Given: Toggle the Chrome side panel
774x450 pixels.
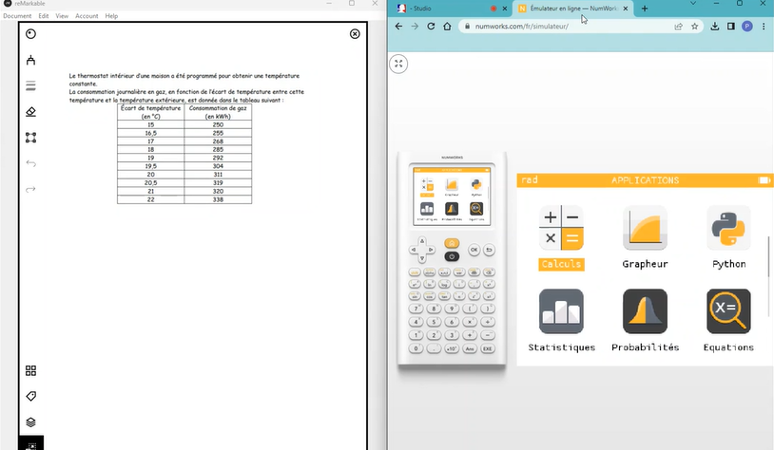Looking at the screenshot, I should click(730, 27).
